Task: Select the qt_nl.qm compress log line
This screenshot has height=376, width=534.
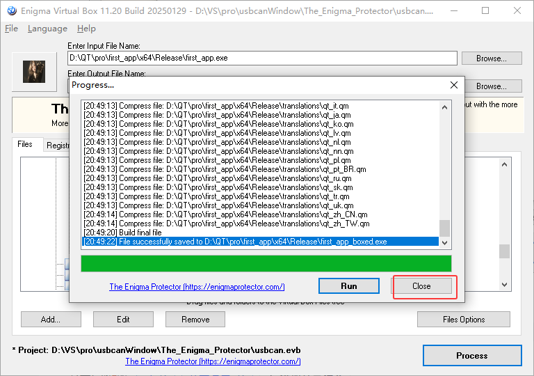Action: (x=261, y=142)
